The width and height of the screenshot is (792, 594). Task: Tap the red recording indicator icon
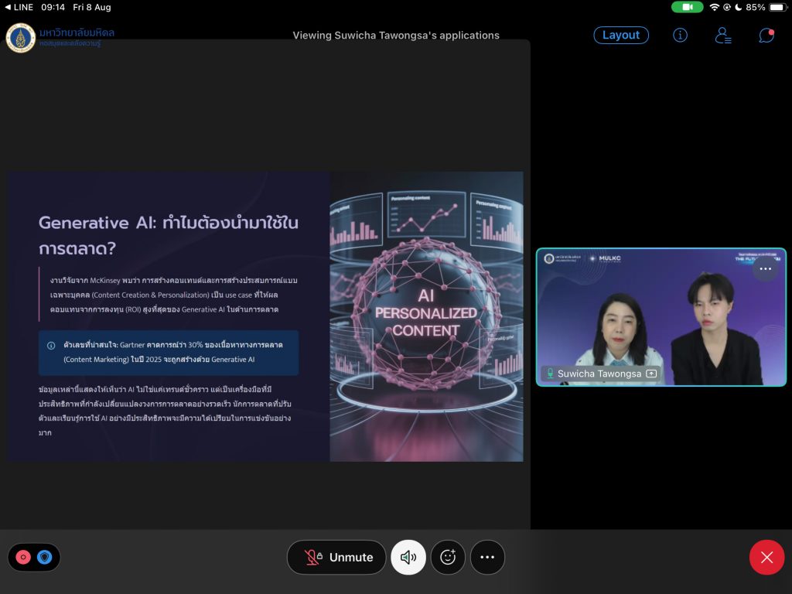23,557
